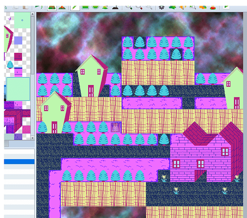Open Event Search magnifier icon
The width and height of the screenshot is (247, 218).
[x=193, y=7]
